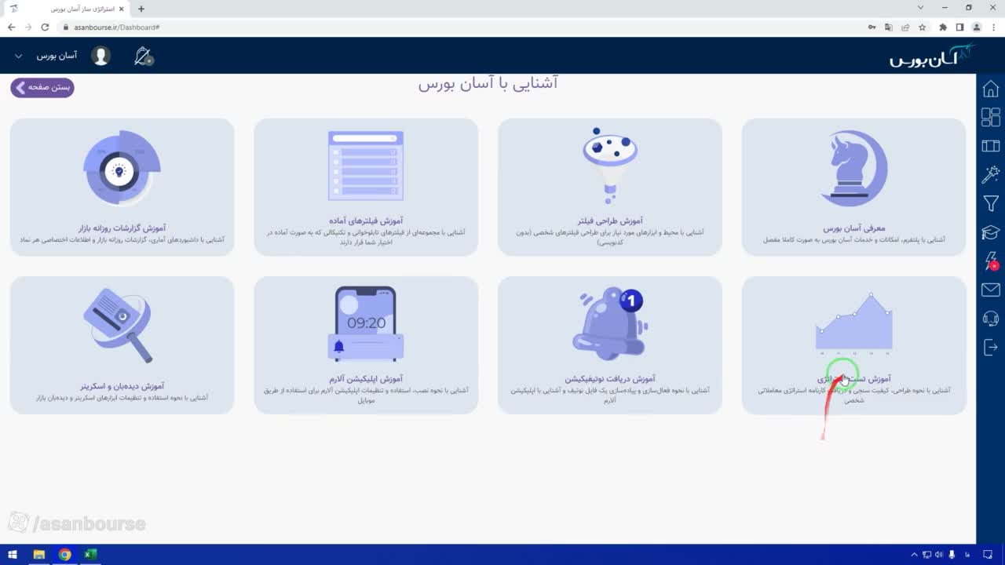Open آموزش فیلترهای آماده list illustration

[366, 166]
